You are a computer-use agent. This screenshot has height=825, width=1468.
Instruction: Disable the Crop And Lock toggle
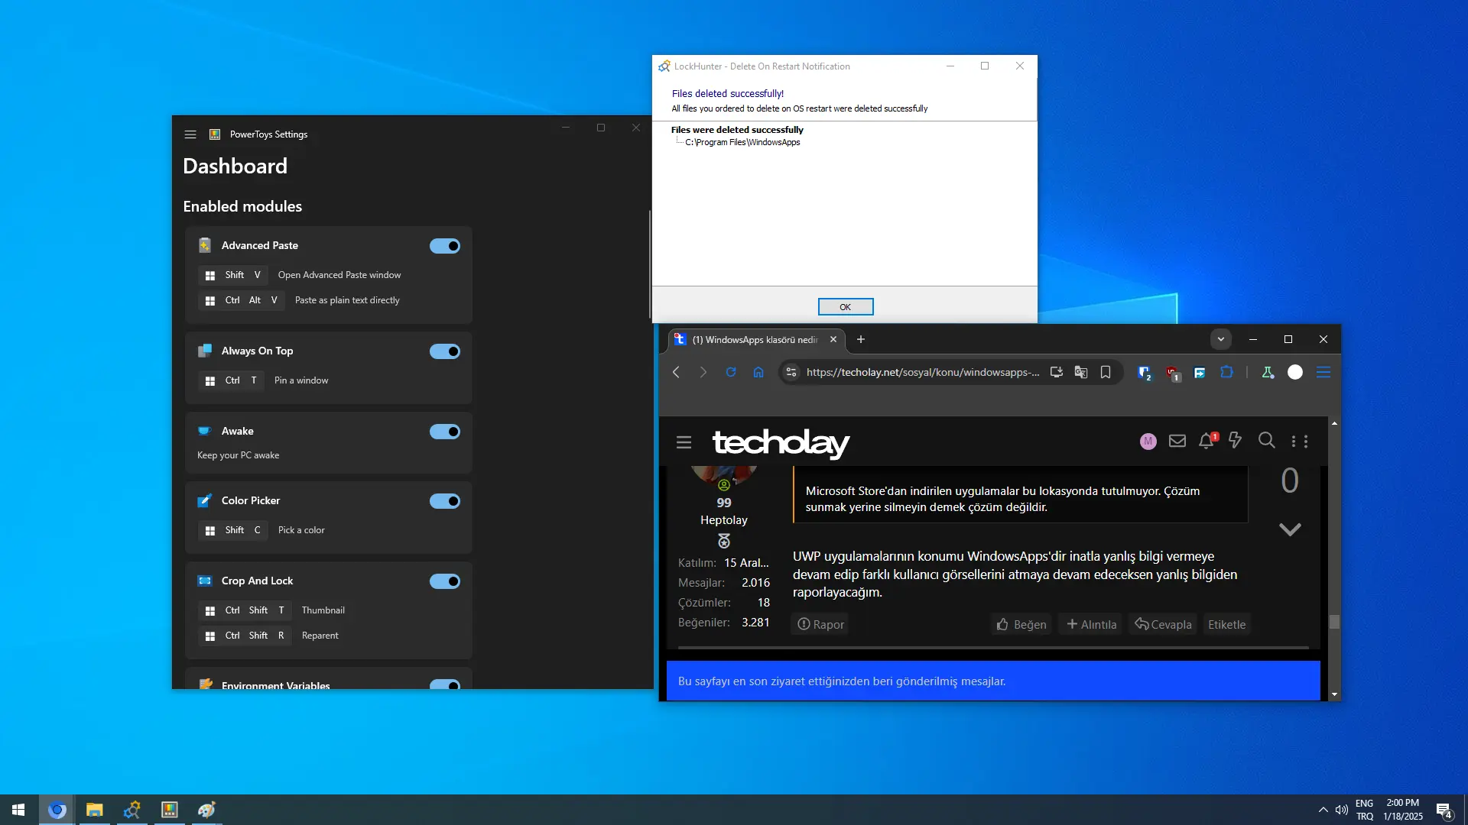click(x=444, y=581)
